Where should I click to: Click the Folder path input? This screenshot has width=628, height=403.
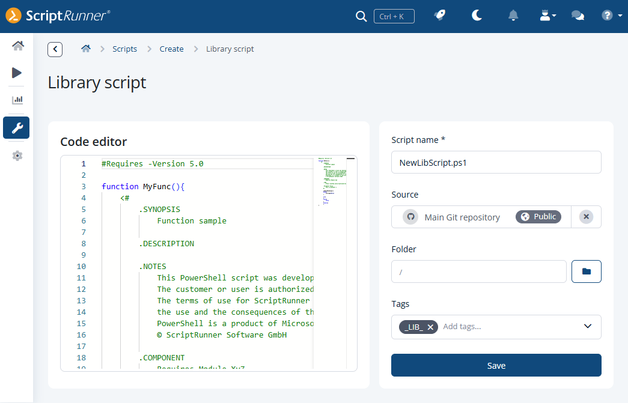[x=478, y=271]
